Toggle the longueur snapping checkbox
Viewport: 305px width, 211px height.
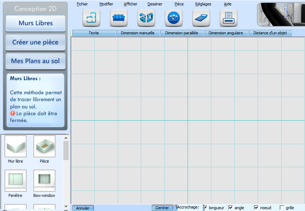tap(206, 207)
